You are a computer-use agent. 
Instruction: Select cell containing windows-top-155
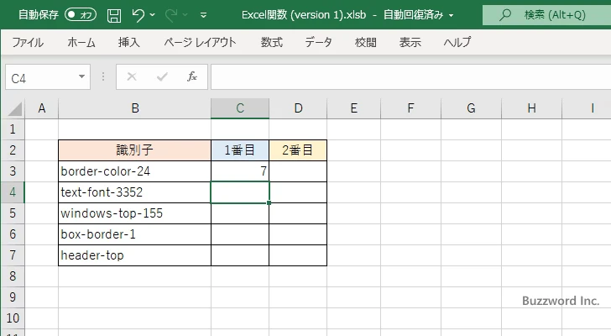pyautogui.click(x=135, y=213)
